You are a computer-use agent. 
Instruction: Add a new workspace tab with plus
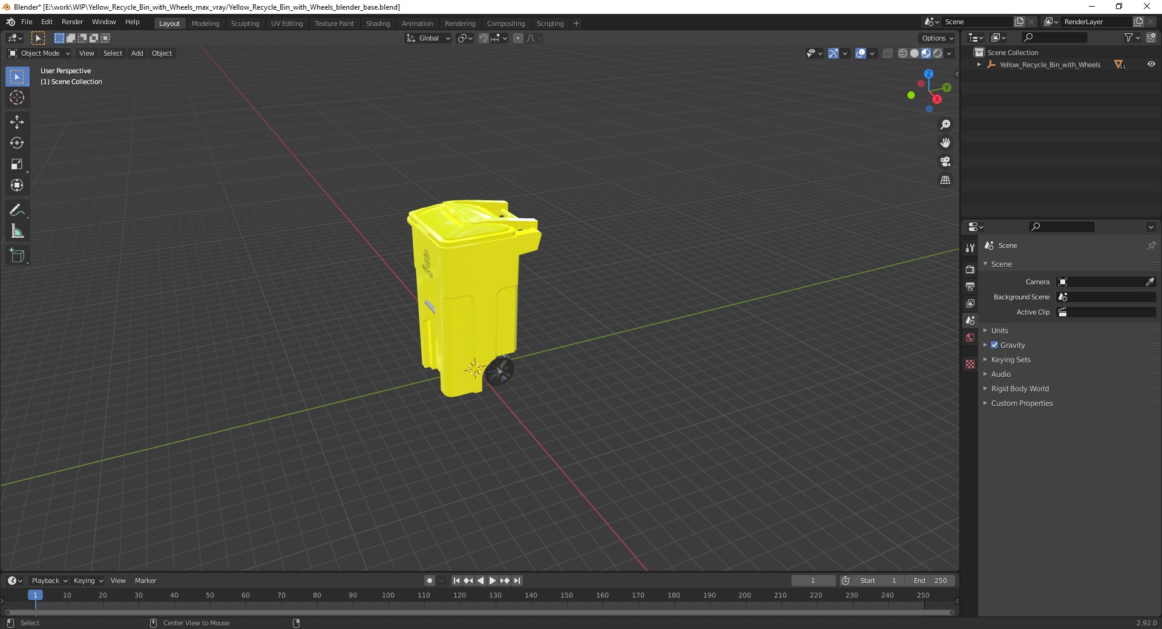(x=576, y=24)
